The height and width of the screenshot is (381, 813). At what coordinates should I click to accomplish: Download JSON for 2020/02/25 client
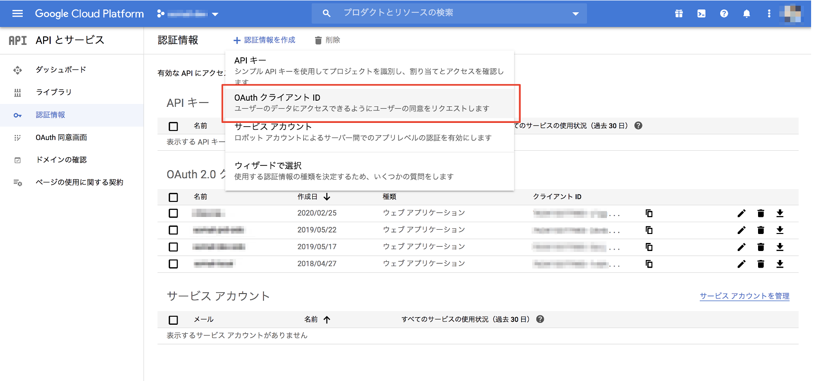pos(780,213)
